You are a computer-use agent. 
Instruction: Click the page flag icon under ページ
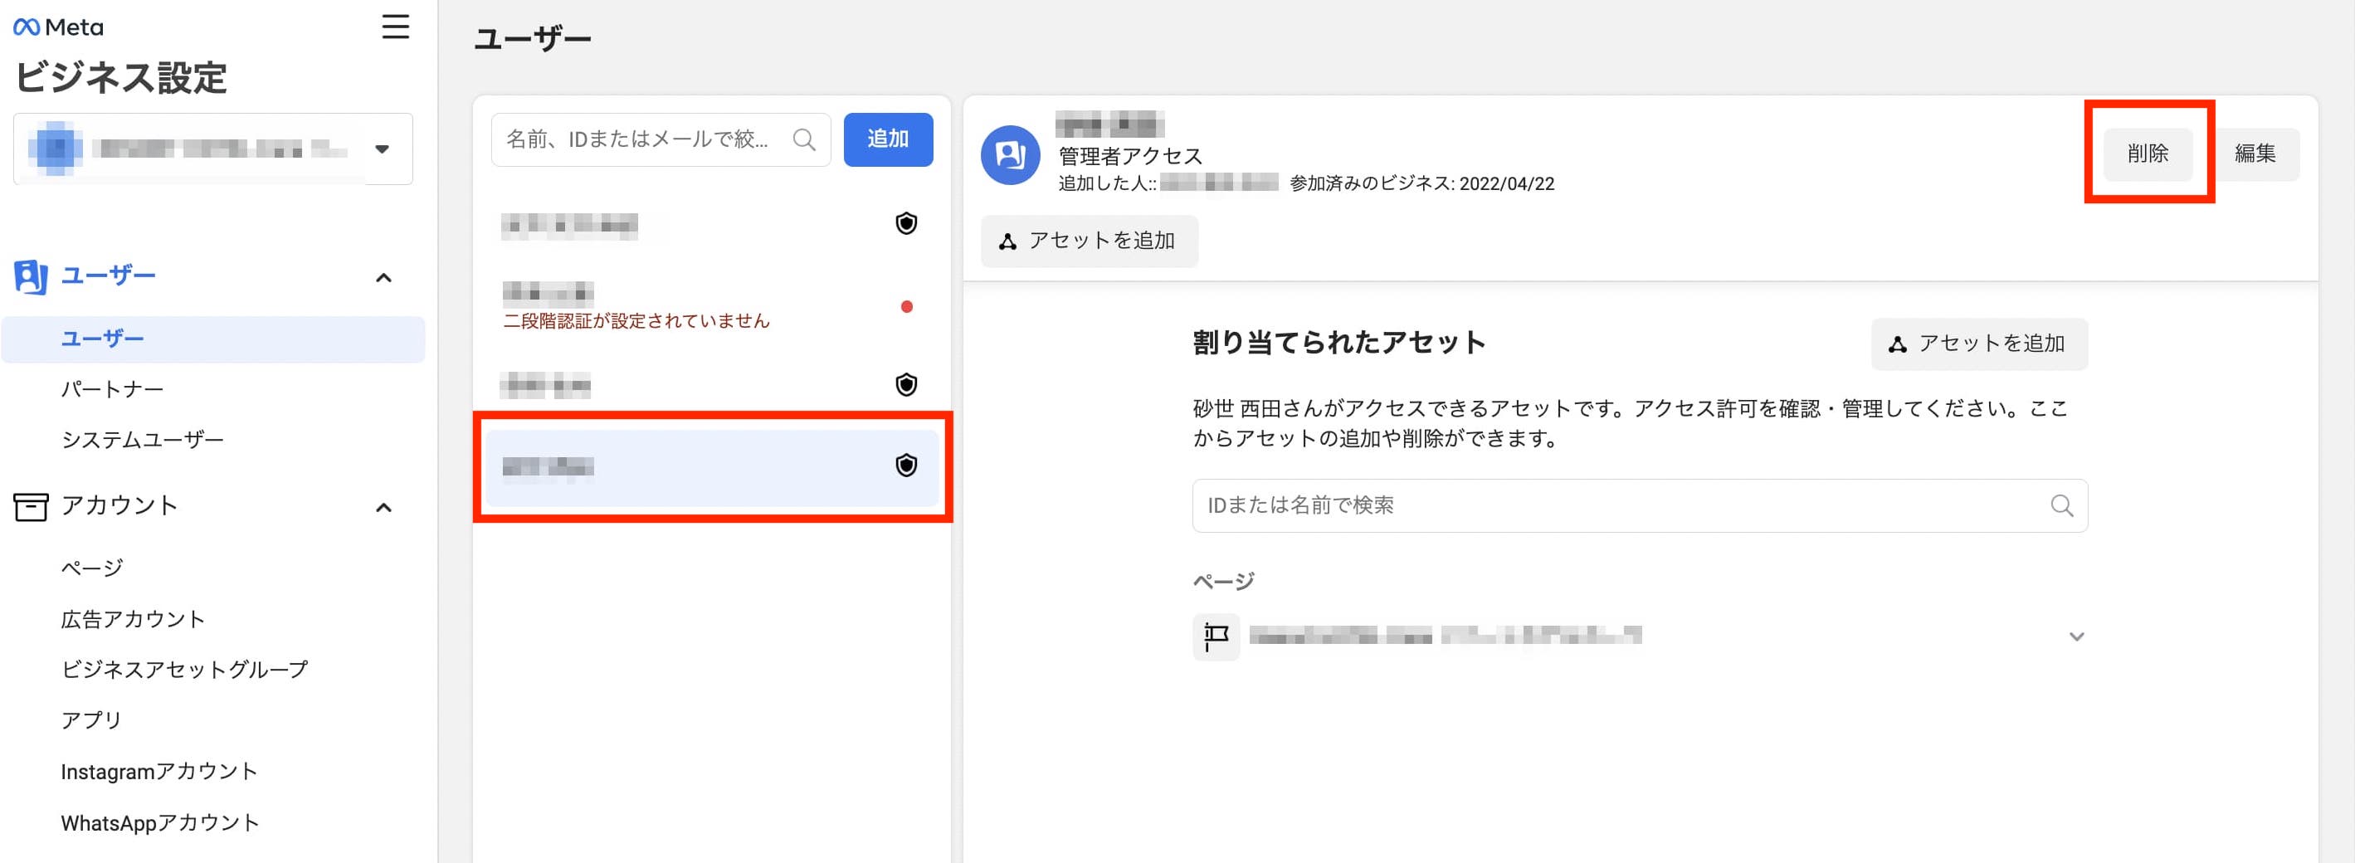(1215, 636)
